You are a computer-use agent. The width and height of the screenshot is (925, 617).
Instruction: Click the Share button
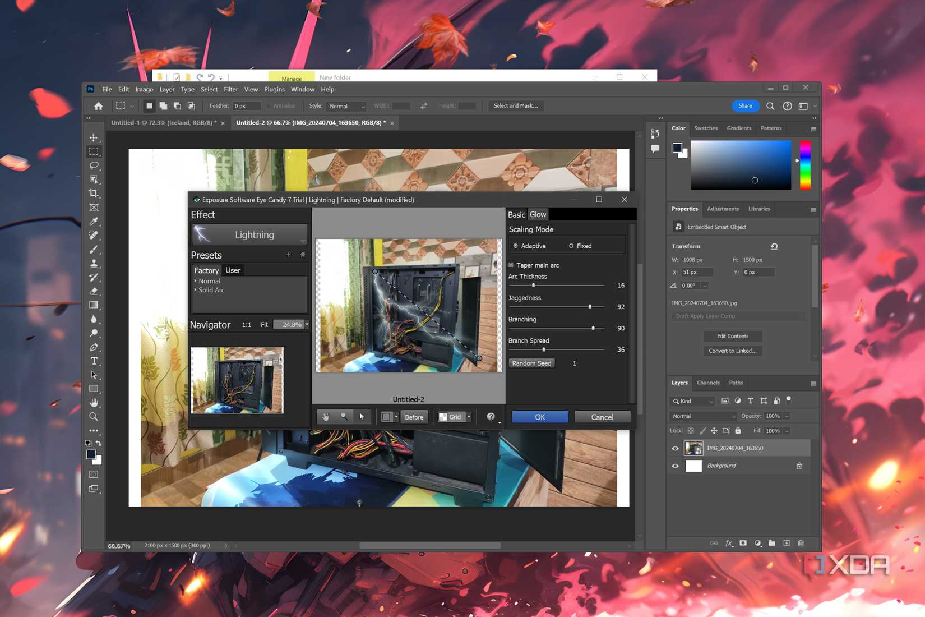[745, 105]
